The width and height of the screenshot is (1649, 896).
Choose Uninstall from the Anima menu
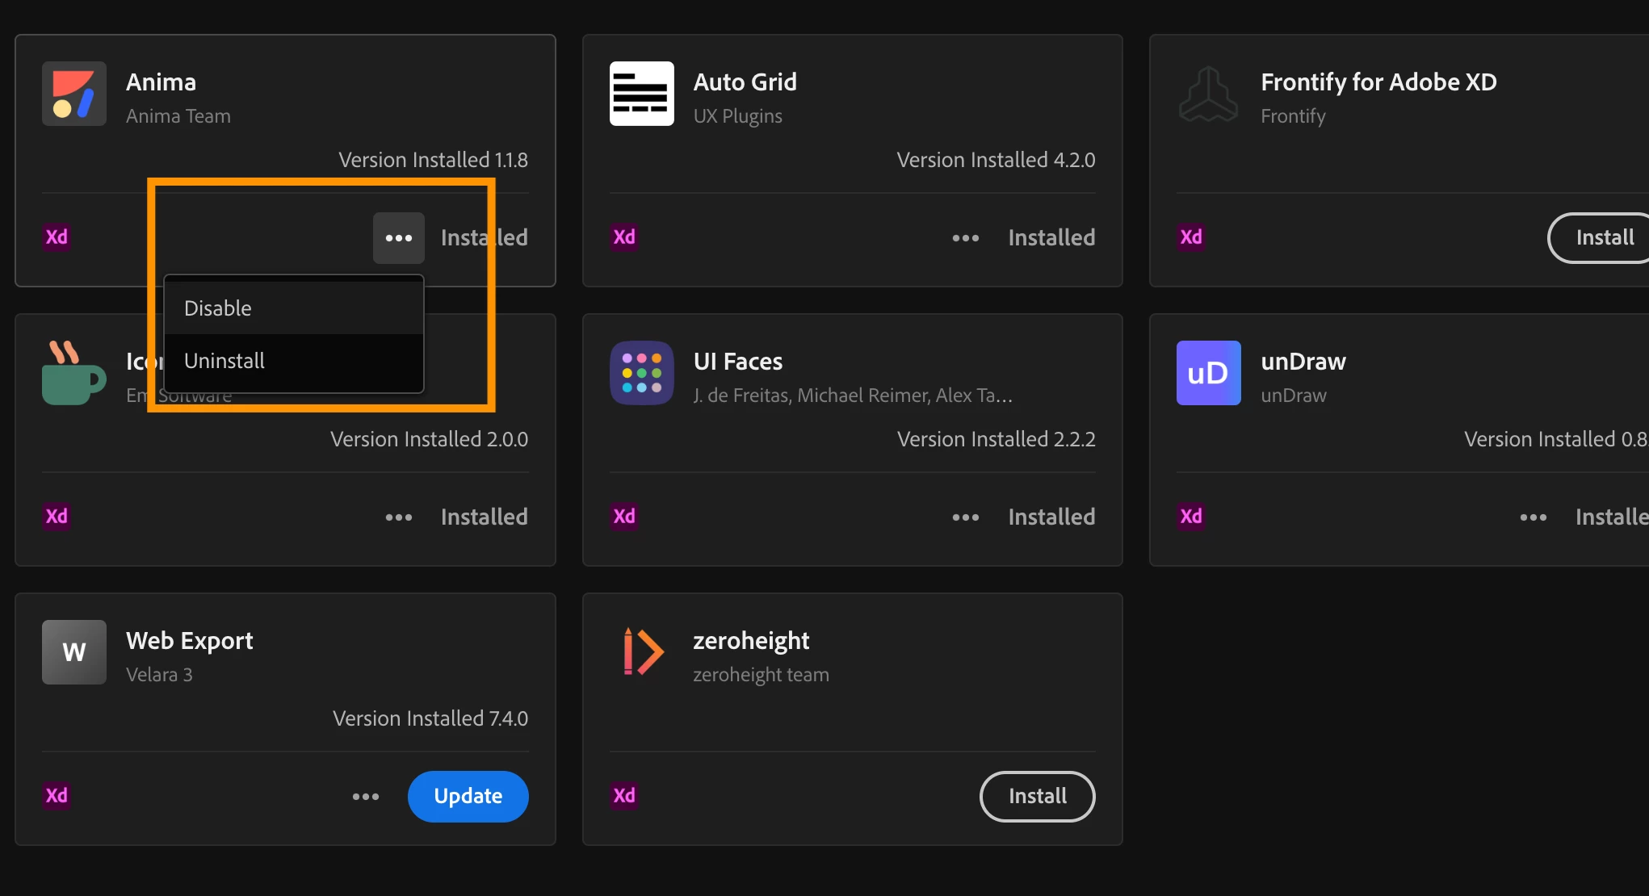pyautogui.click(x=293, y=361)
